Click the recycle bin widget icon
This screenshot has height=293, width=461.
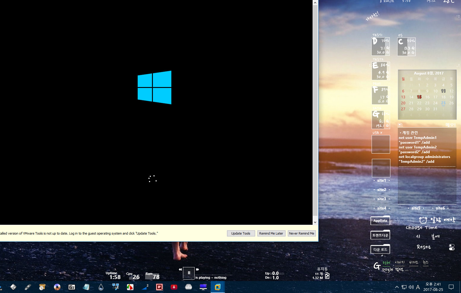[327, 275]
